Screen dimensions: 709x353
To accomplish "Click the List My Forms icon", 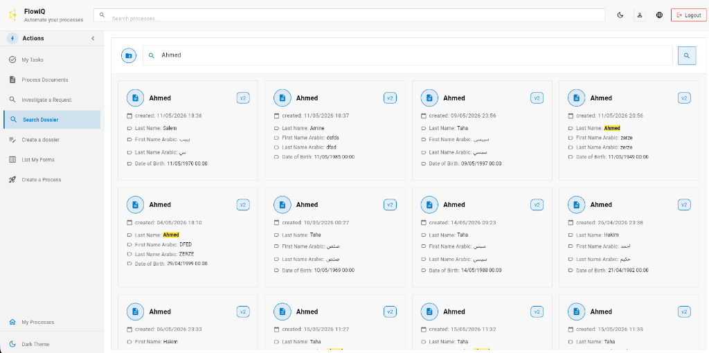I will pos(12,160).
